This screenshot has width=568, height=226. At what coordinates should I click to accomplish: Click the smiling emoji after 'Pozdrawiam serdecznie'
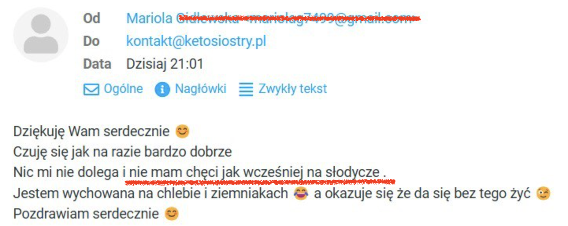point(171,214)
